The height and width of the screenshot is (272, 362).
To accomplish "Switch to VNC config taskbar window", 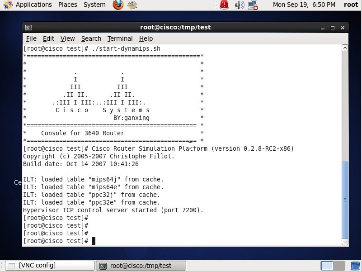I will 50,266.
